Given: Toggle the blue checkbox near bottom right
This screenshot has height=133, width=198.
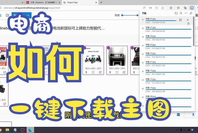Looking at the screenshot, I should [x=178, y=115].
